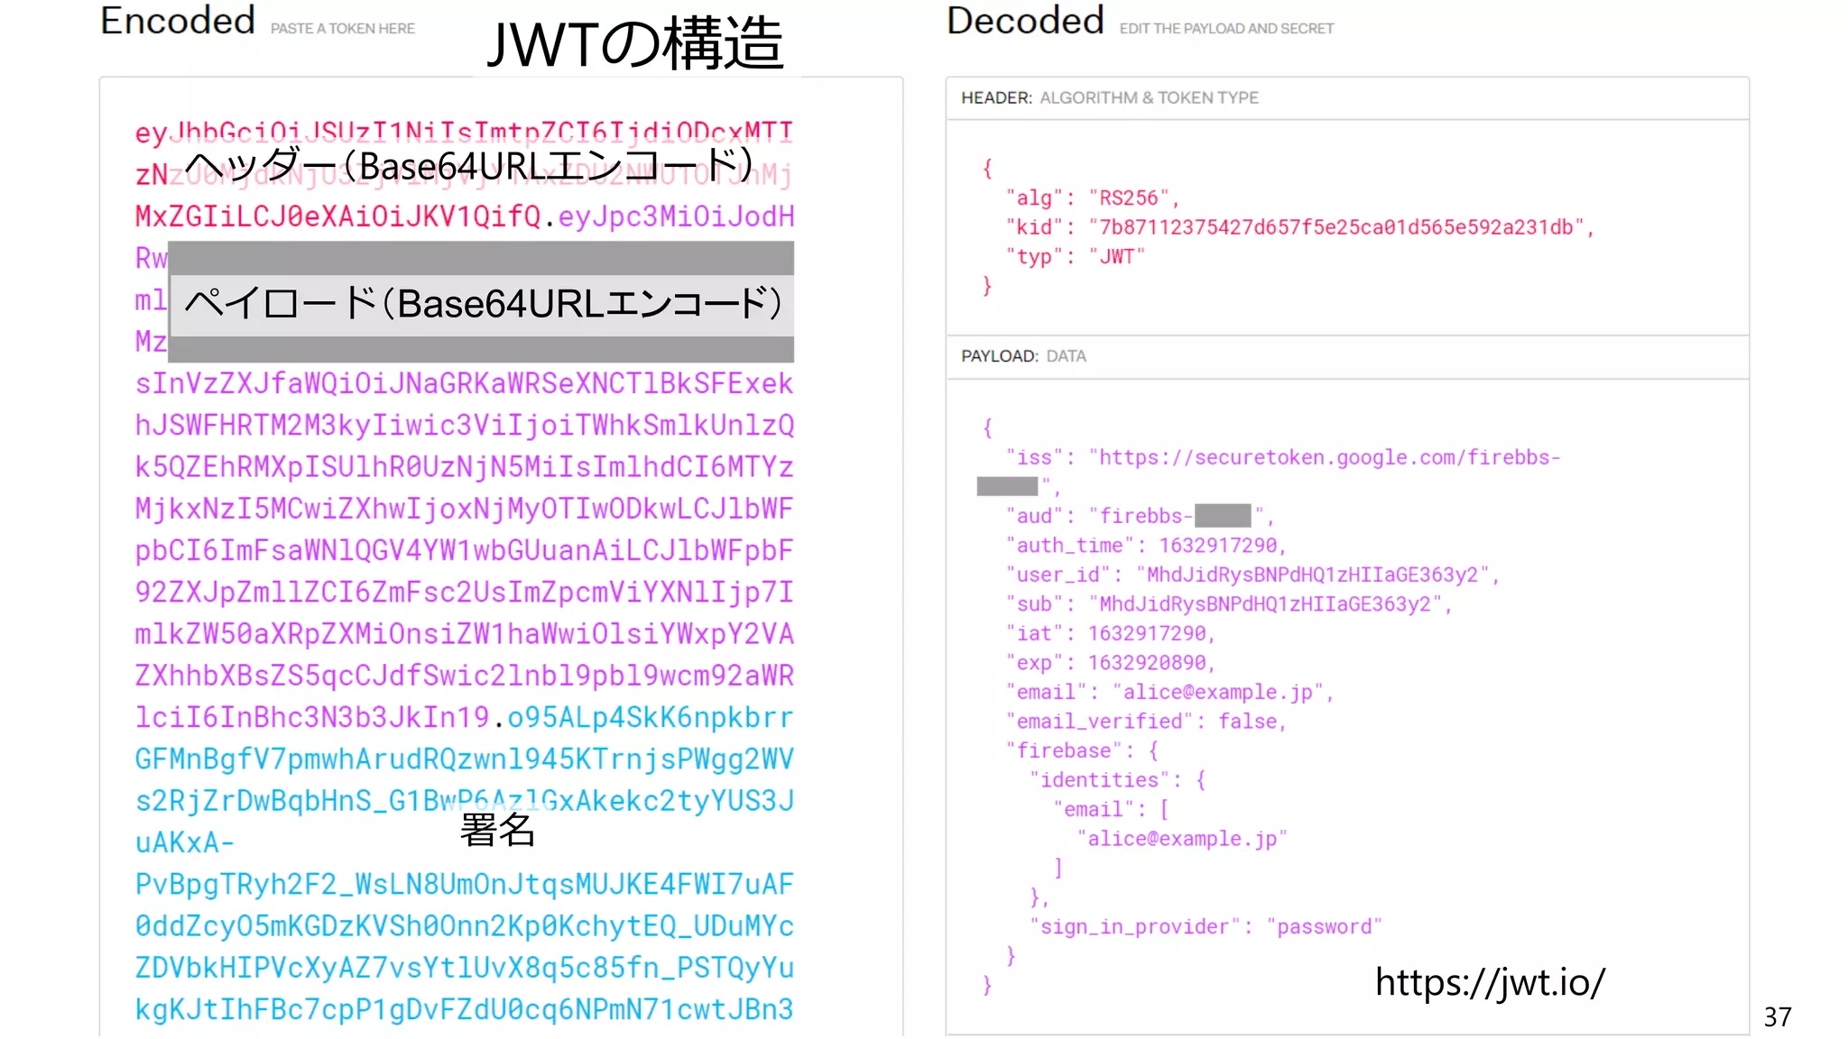Click the 'Encoded' heading
This screenshot has width=1848, height=1039.
178,21
